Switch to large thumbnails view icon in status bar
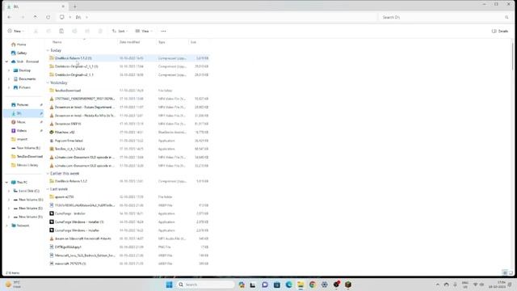The width and height of the screenshot is (517, 291). [x=511, y=272]
